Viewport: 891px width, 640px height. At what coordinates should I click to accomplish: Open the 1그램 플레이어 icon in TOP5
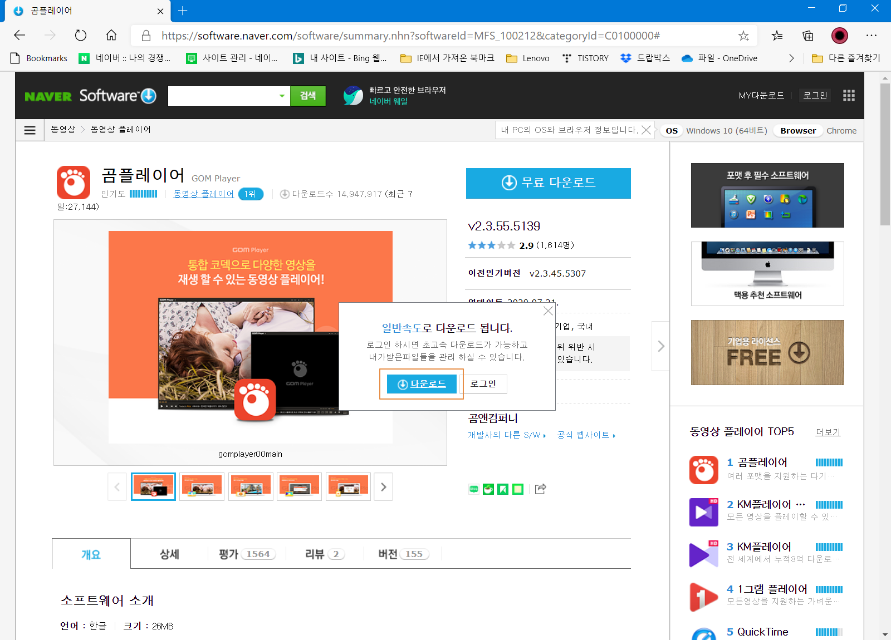(x=704, y=597)
